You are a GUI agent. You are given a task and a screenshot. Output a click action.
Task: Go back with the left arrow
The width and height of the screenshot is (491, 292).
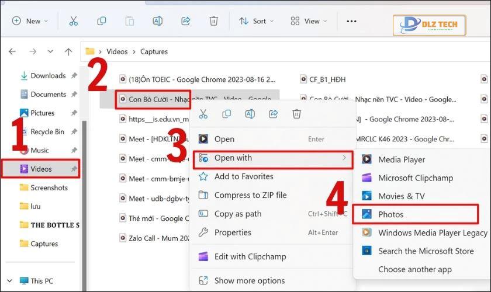pyautogui.click(x=12, y=51)
